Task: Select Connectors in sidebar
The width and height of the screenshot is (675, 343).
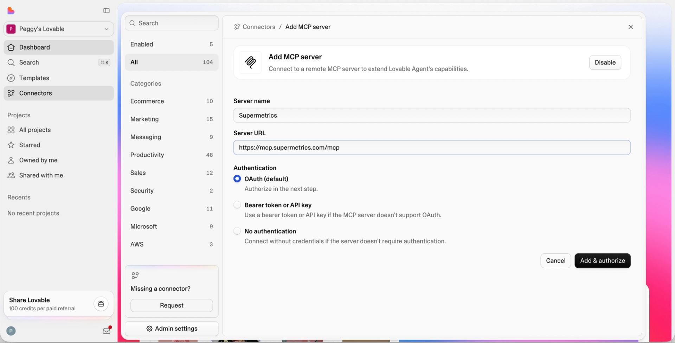Action: 59,93
